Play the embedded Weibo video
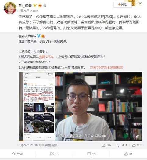The width and height of the screenshot is (147, 160). [x=80, y=106]
